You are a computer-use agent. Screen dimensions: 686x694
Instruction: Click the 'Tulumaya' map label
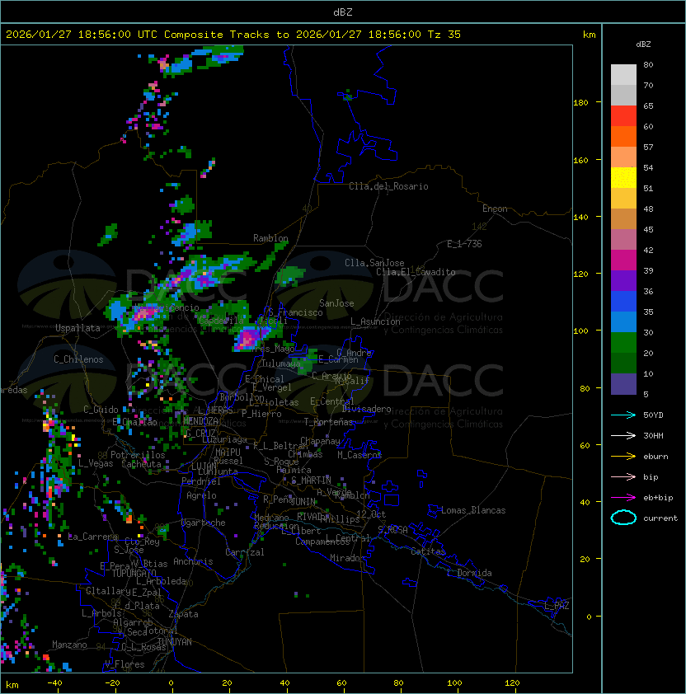tap(281, 363)
